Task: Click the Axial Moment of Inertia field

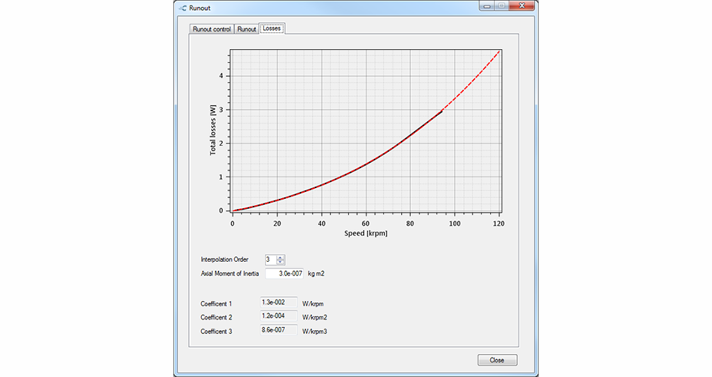Action: [x=284, y=274]
